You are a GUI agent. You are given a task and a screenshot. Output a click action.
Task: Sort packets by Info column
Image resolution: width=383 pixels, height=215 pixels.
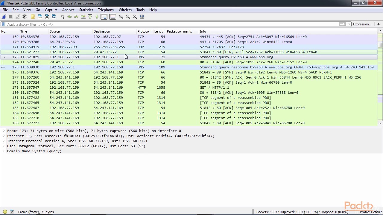(x=289, y=31)
